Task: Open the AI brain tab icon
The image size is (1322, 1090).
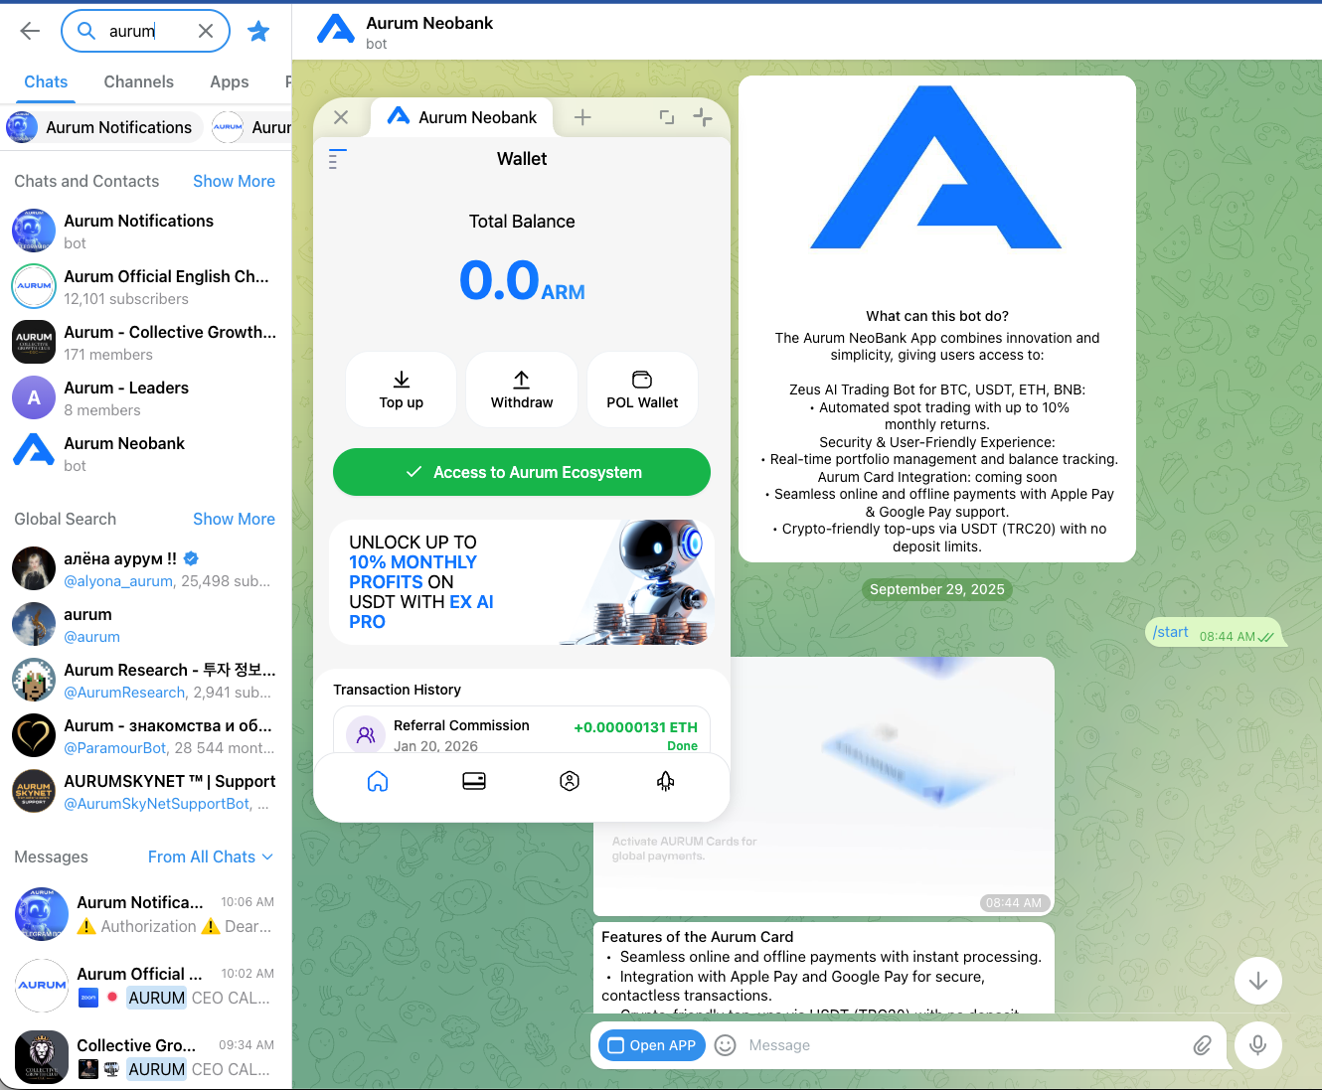Action: pyautogui.click(x=666, y=781)
